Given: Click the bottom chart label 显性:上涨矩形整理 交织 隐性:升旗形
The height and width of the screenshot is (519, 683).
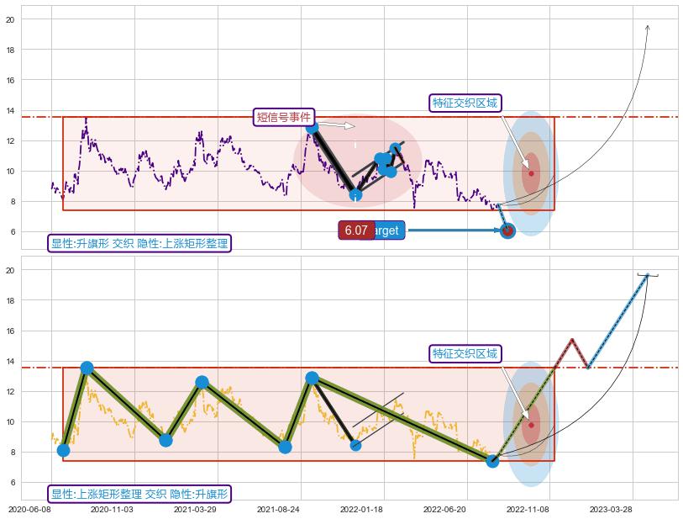Looking at the screenshot, I should [x=139, y=494].
